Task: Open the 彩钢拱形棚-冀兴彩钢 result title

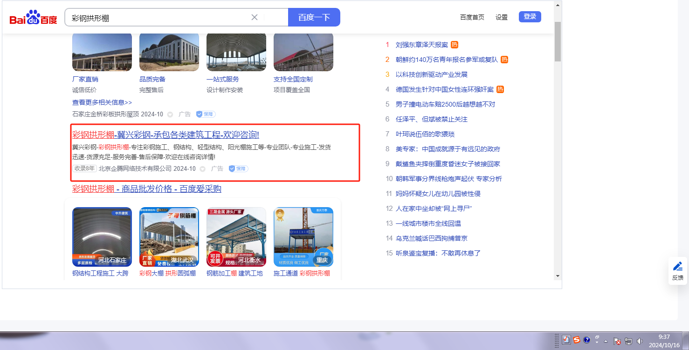Action: pos(165,135)
